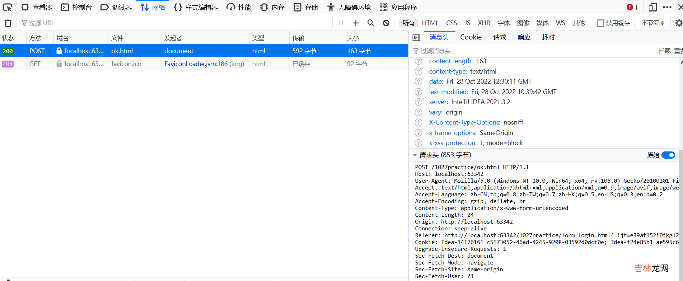The image size is (683, 281).
Task: Focus the 过滤 URL filter field
Action: (x=176, y=23)
